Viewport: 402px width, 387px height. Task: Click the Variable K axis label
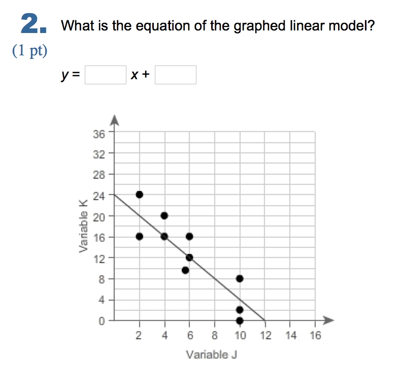pos(83,225)
